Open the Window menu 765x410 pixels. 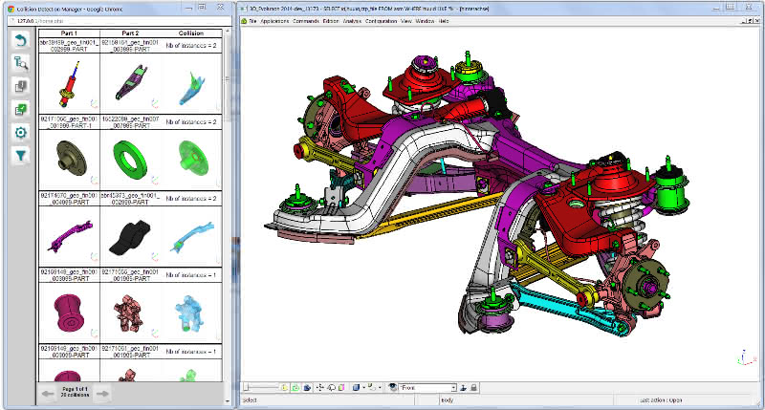(x=425, y=21)
